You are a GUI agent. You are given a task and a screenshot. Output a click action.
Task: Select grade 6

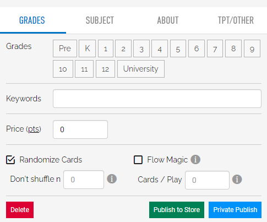[x=197, y=48]
